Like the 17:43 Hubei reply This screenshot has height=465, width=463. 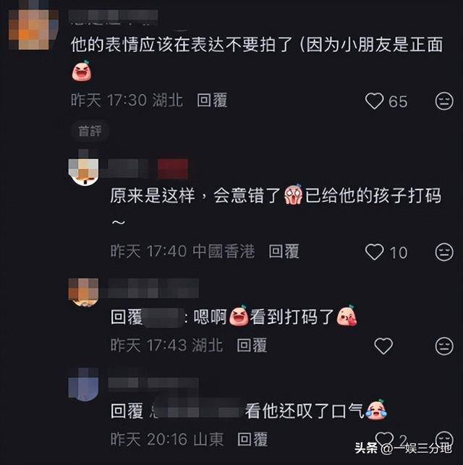[x=383, y=346]
